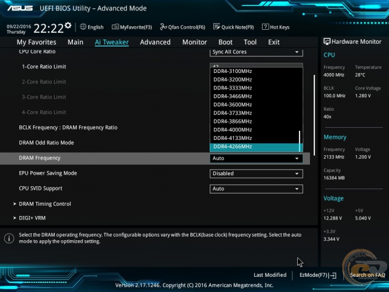Click the CPU SVID Support label
The width and height of the screenshot is (389, 292).
pos(41,189)
